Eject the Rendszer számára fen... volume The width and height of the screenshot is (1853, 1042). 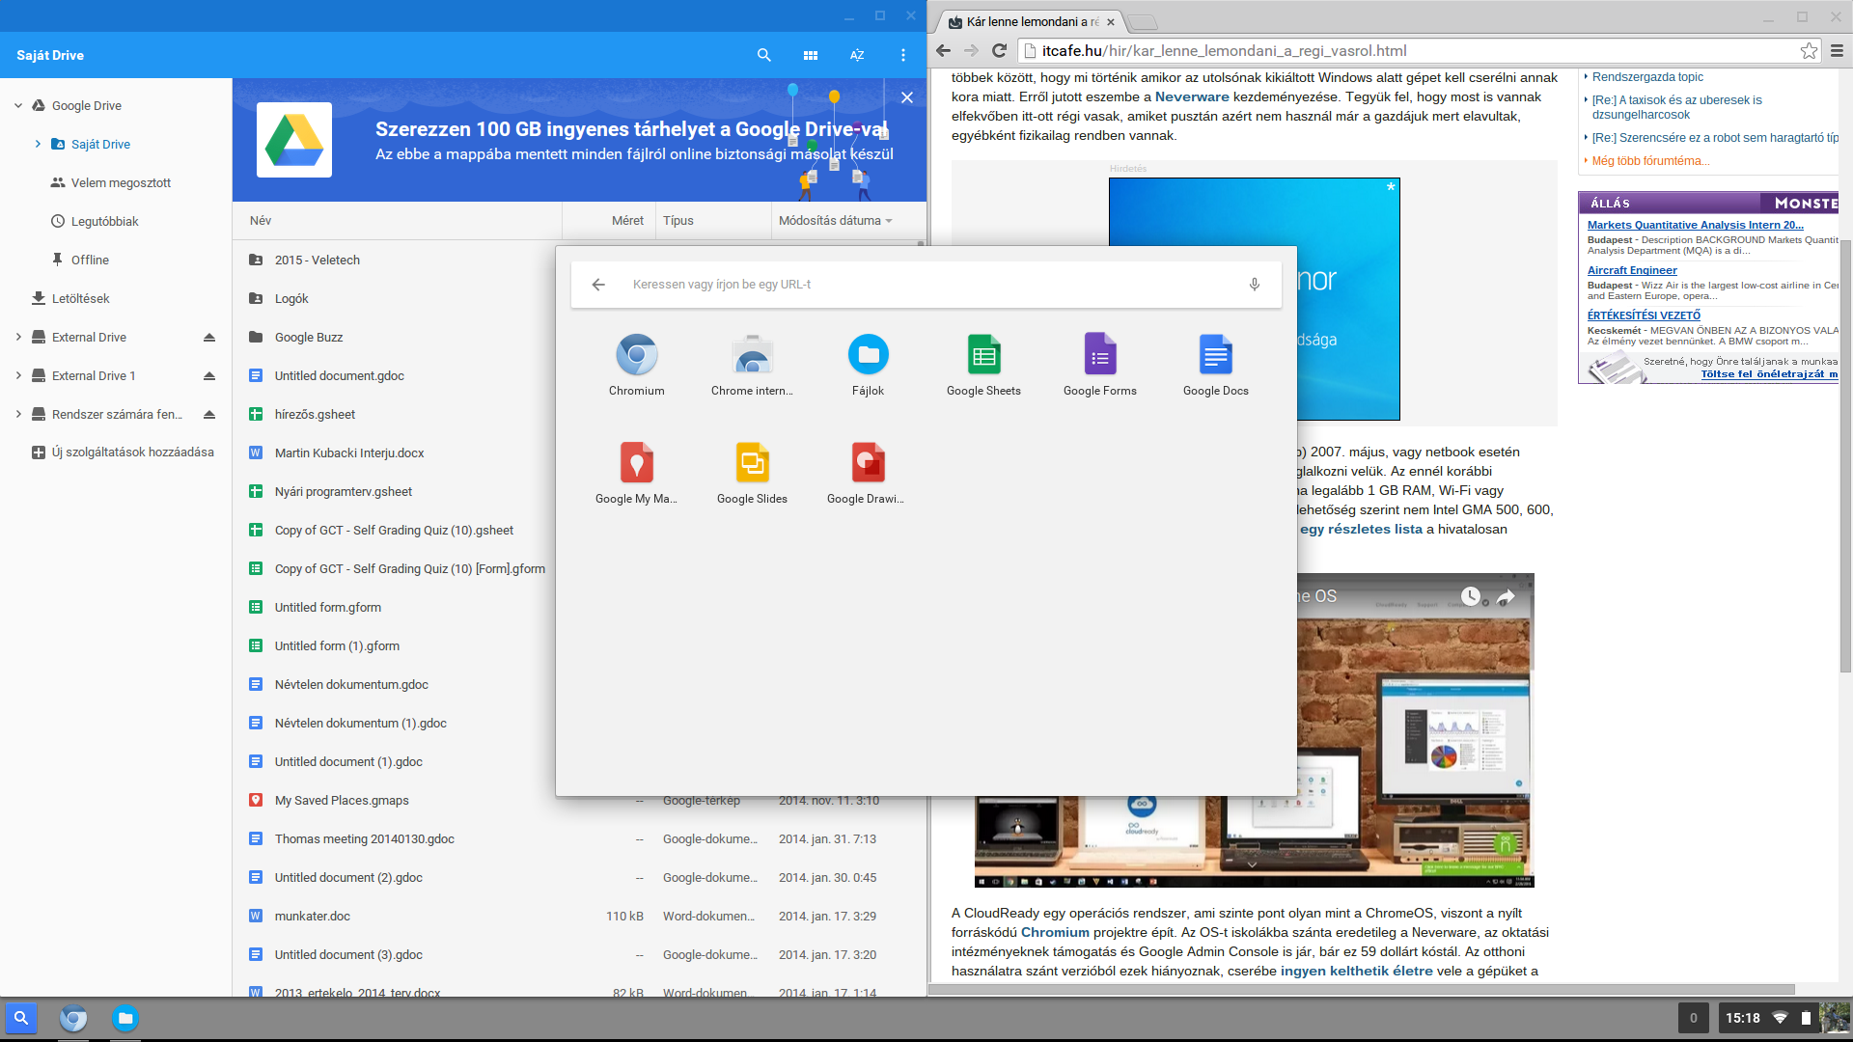pyautogui.click(x=209, y=414)
